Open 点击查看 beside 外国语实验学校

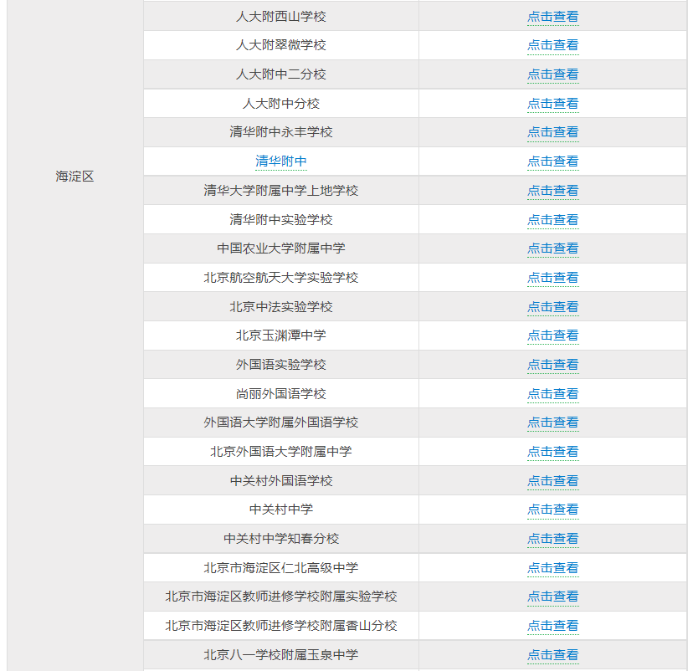(x=553, y=365)
